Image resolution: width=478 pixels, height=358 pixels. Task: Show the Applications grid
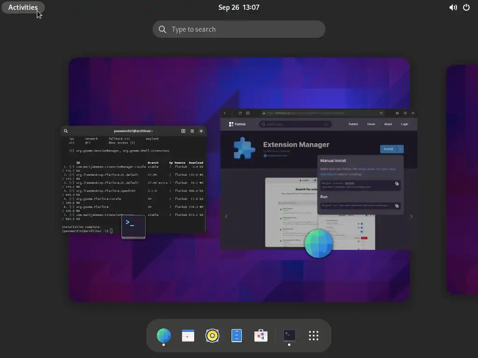click(314, 336)
